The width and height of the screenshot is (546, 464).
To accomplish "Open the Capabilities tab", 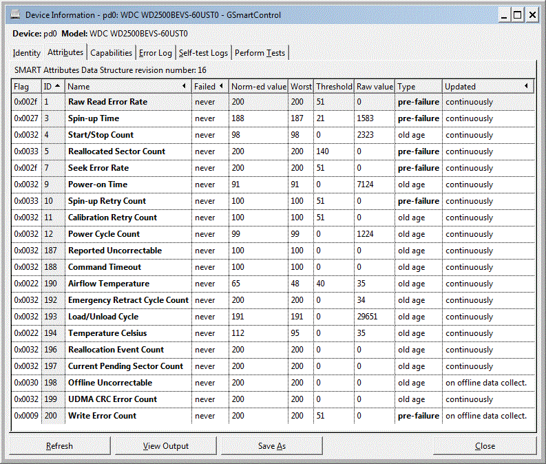I will pos(111,53).
